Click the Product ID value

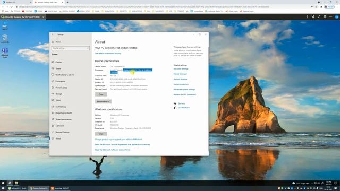point(122,82)
